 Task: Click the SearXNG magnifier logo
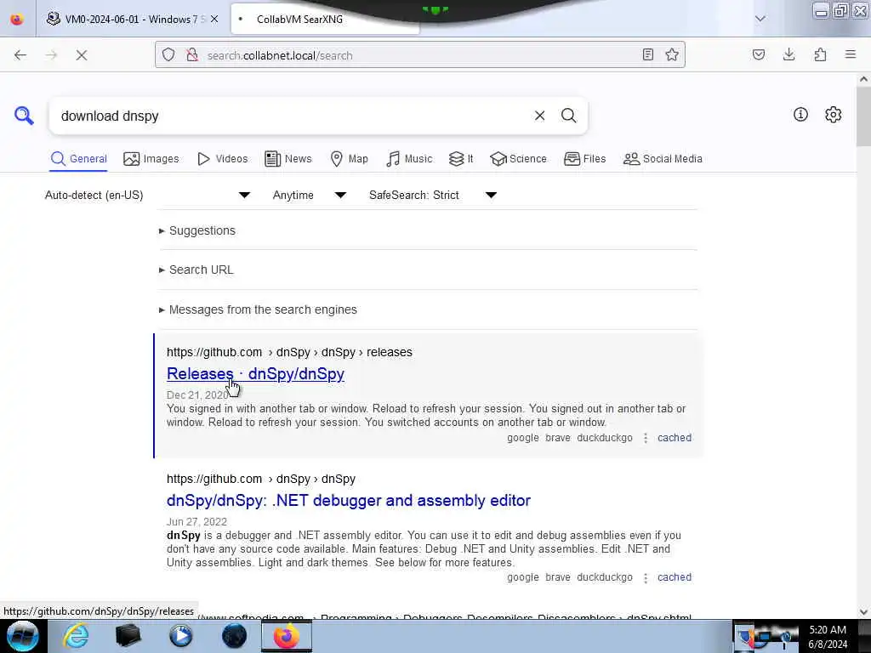click(24, 116)
